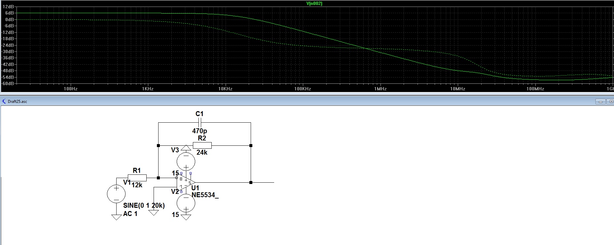The width and height of the screenshot is (614, 245).
Task: Click the V3 source label
Action: click(x=175, y=150)
